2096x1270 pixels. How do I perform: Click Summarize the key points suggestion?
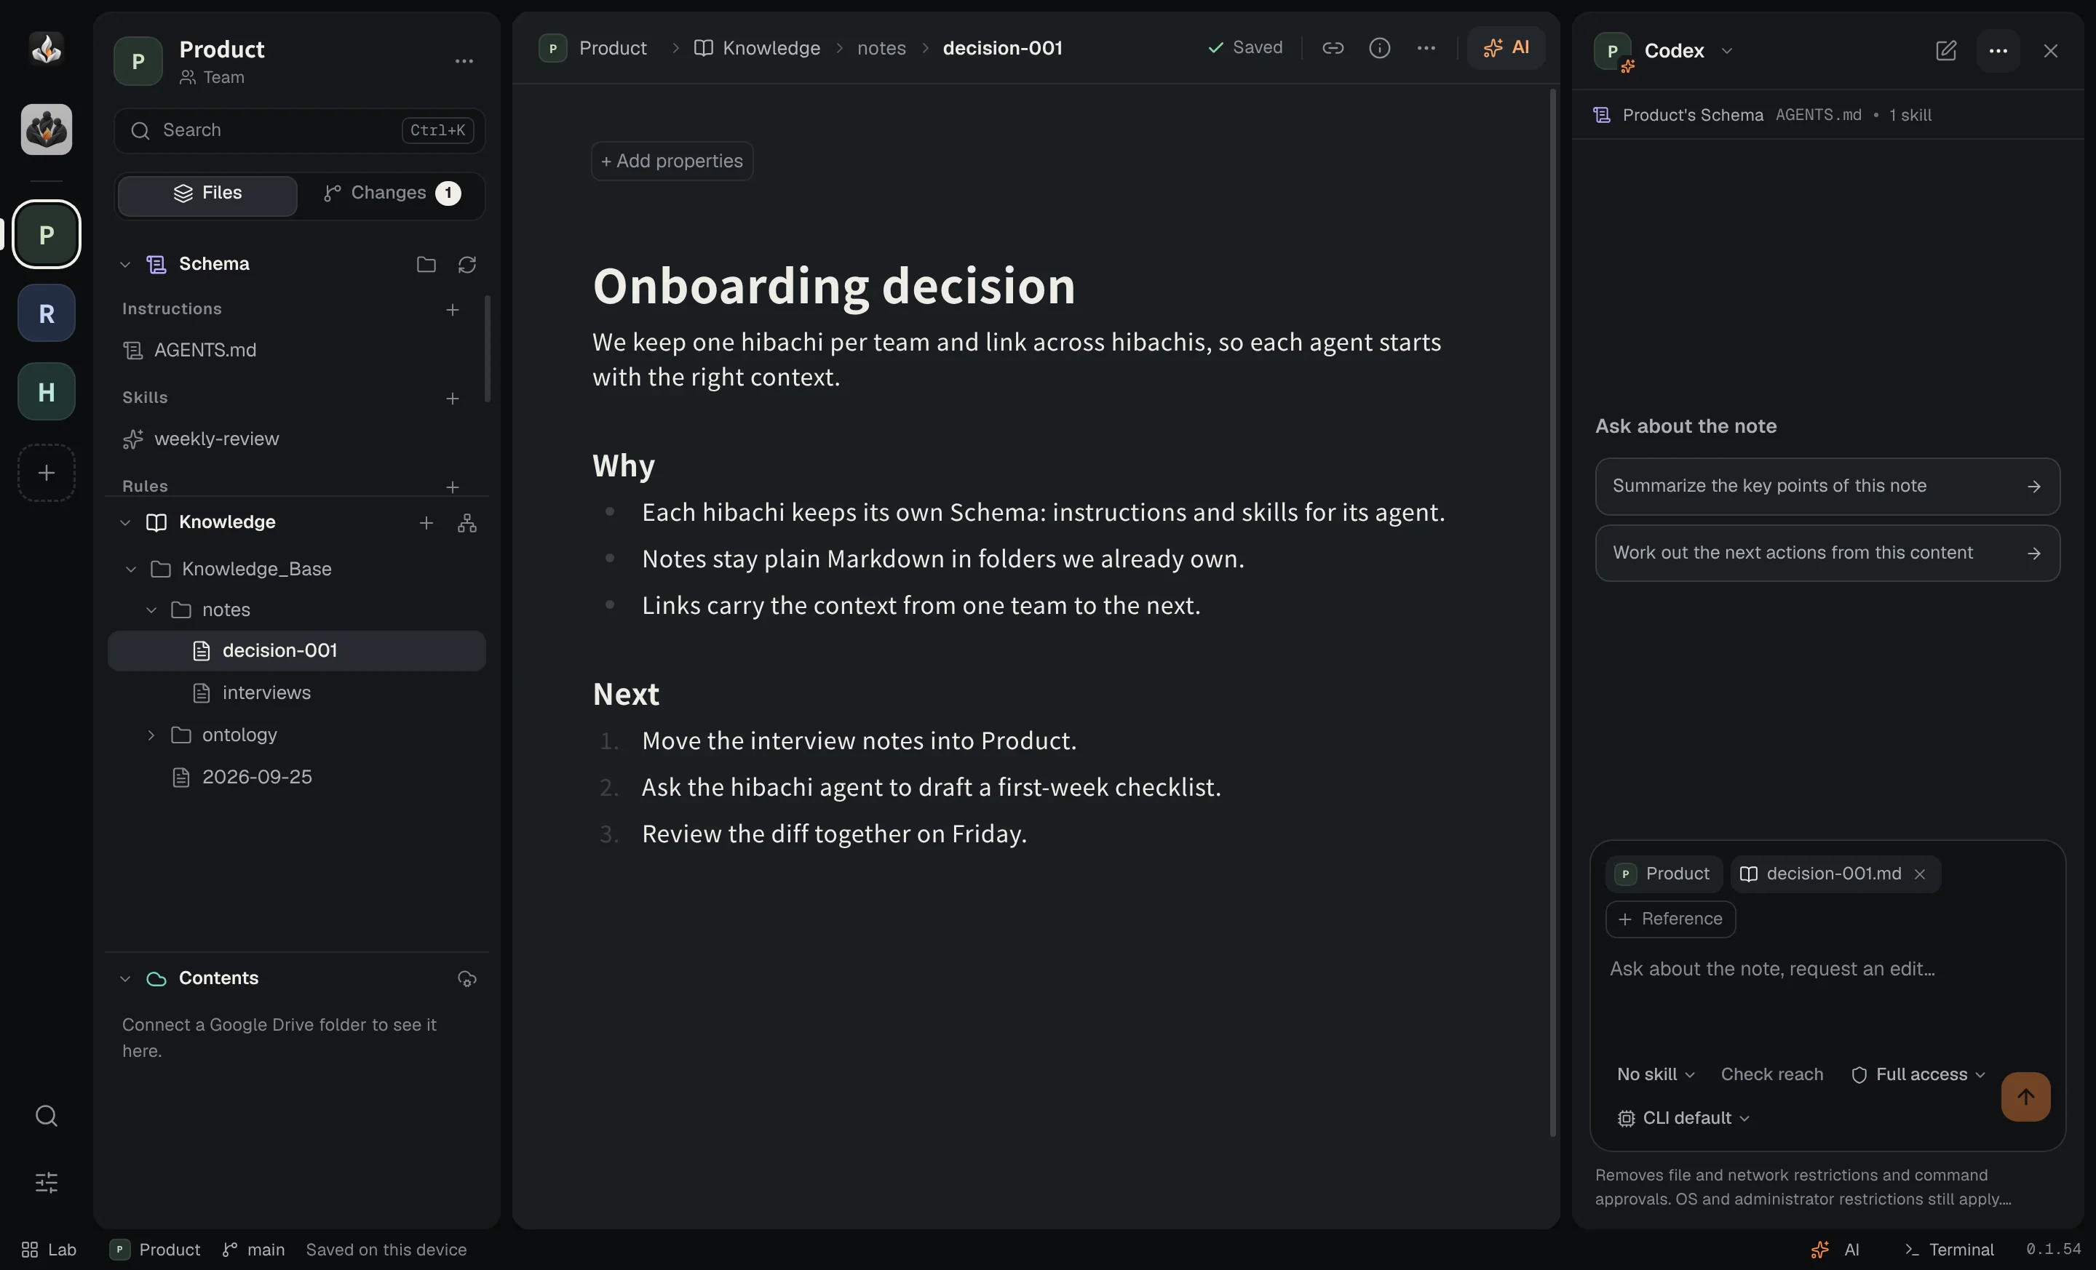pos(1826,485)
